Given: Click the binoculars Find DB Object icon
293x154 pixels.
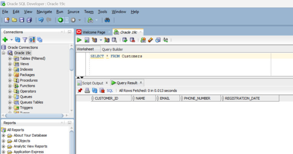Looking at the screenshot, I should tap(107, 20).
